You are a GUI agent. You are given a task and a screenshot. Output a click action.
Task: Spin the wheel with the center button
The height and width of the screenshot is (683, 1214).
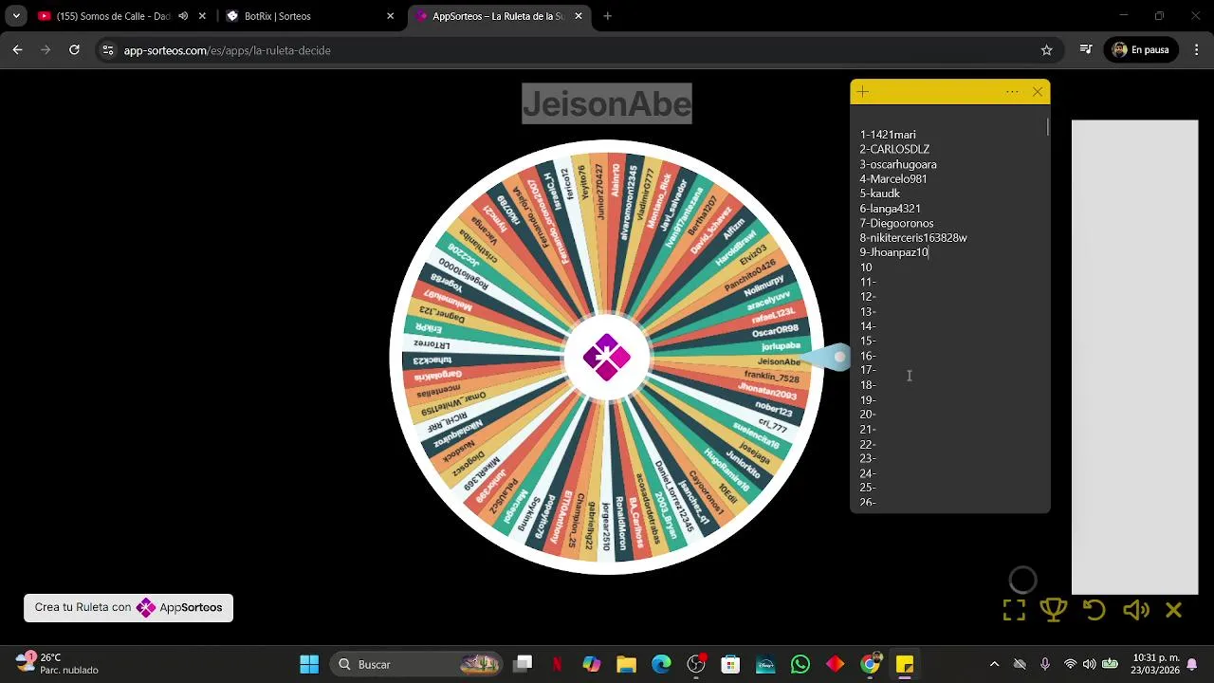point(607,357)
